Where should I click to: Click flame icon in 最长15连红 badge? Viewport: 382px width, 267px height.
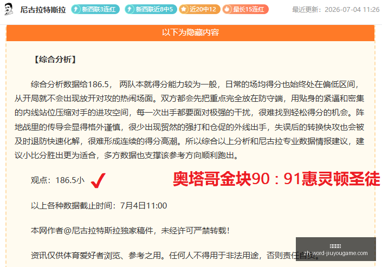click(x=227, y=9)
